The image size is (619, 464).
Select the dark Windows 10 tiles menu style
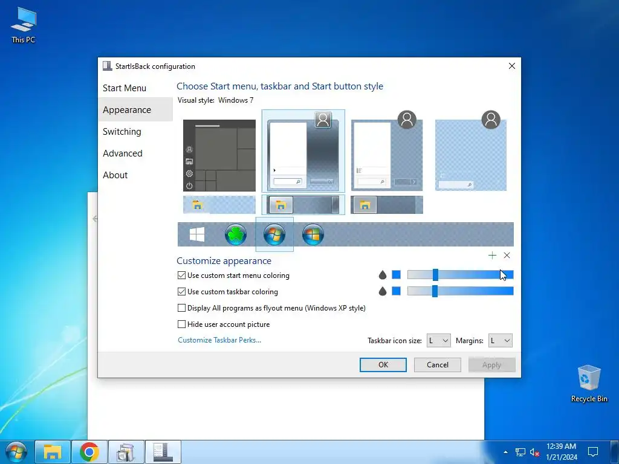coord(219,155)
